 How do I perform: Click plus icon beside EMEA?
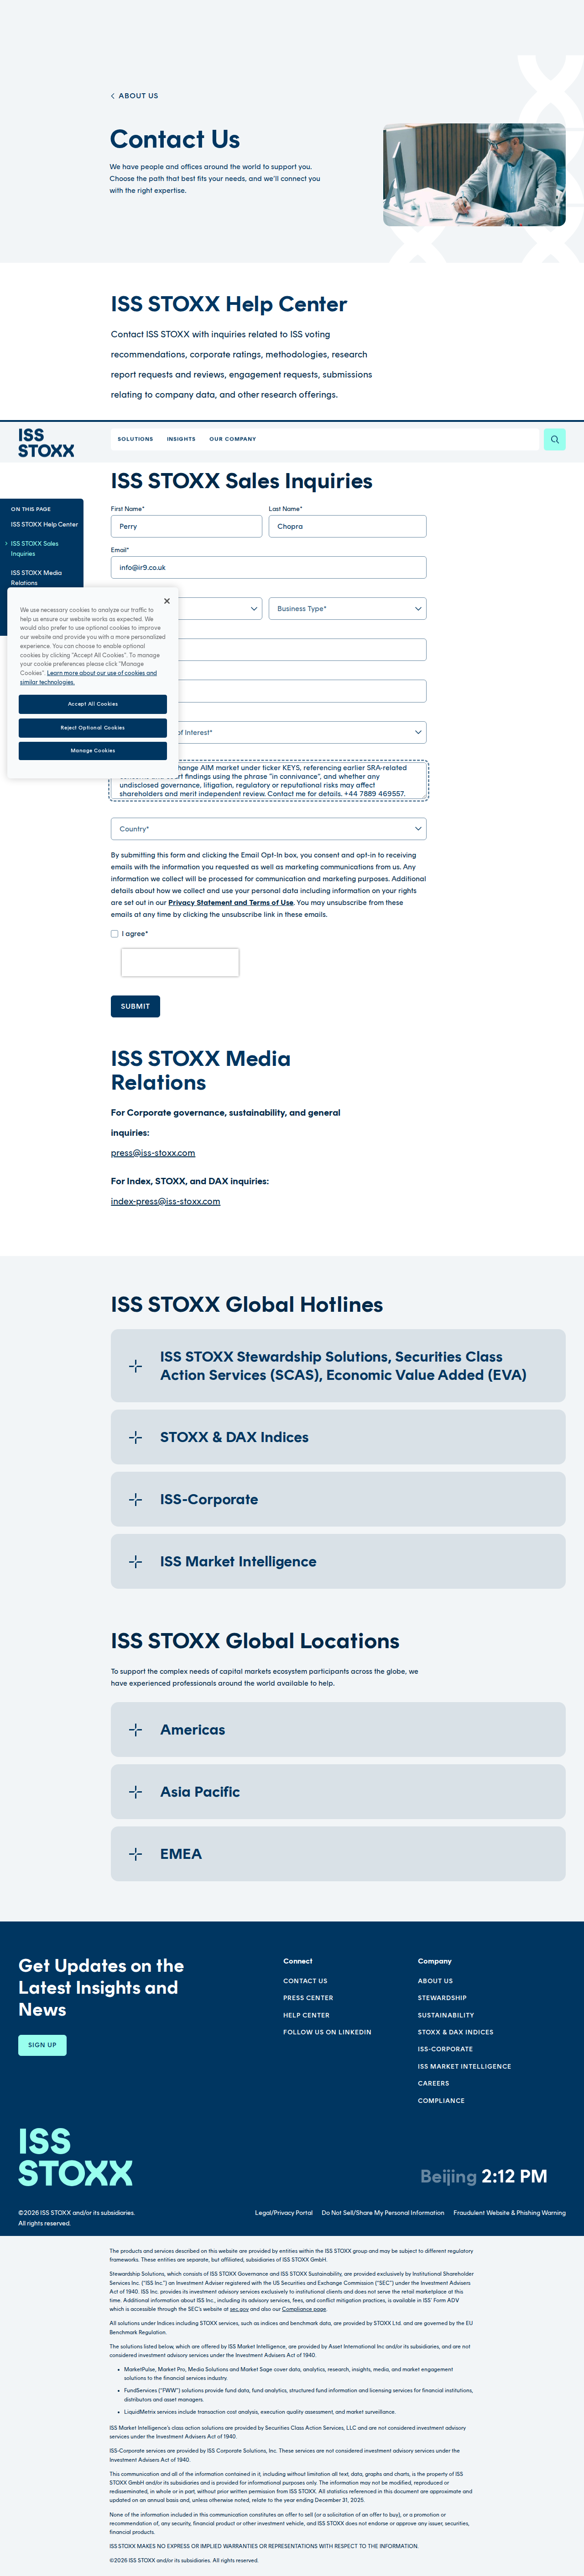pos(136,1854)
